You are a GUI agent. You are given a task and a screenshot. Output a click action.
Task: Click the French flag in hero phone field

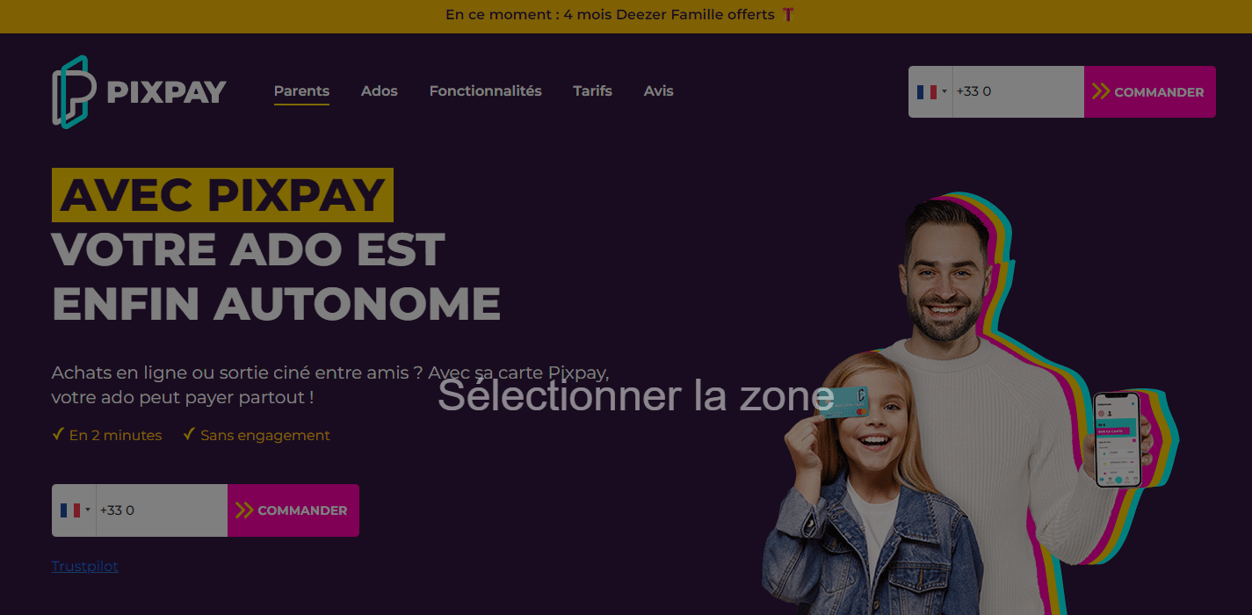pyautogui.click(x=70, y=510)
